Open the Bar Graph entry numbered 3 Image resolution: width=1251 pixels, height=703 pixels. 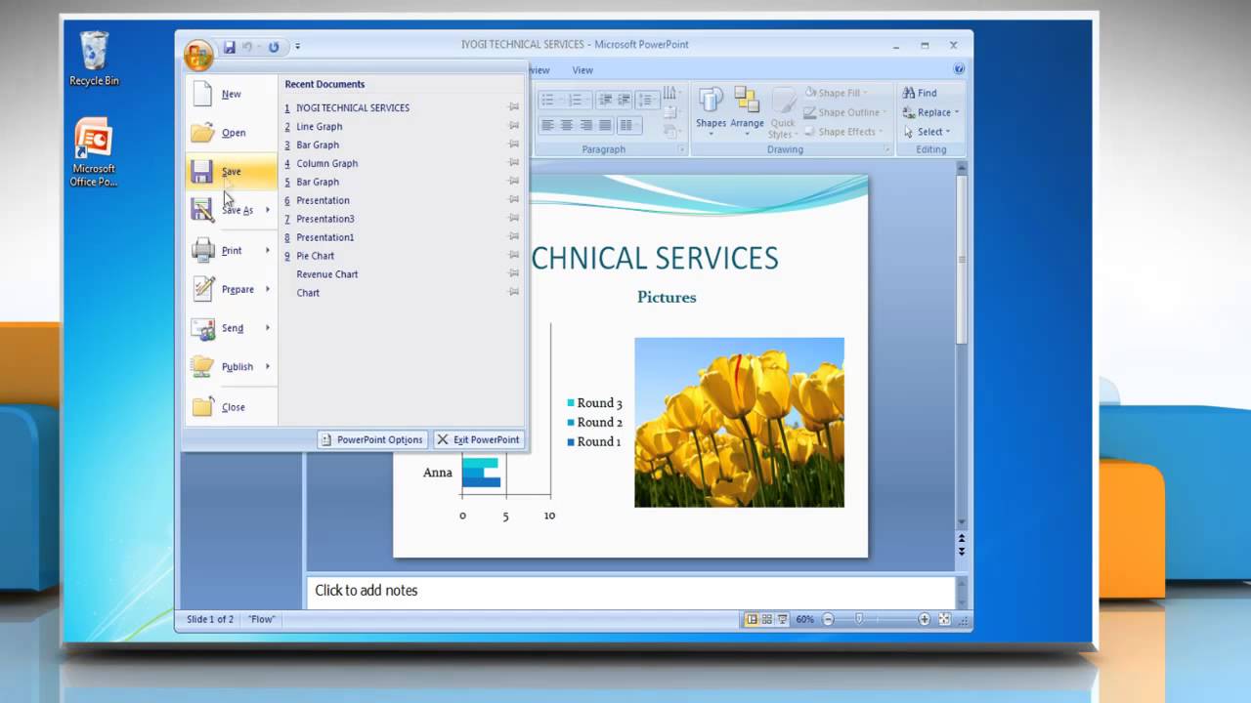pyautogui.click(x=318, y=145)
